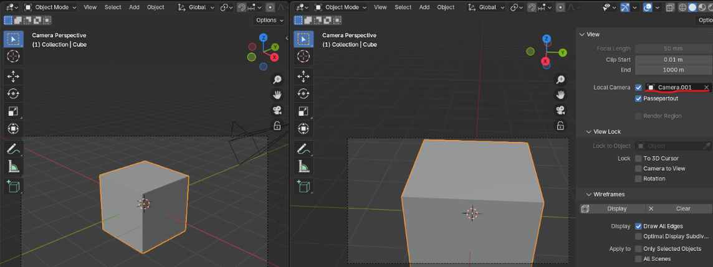Click the Focal Length 50 mm field
This screenshot has width=713, height=267.
point(672,49)
